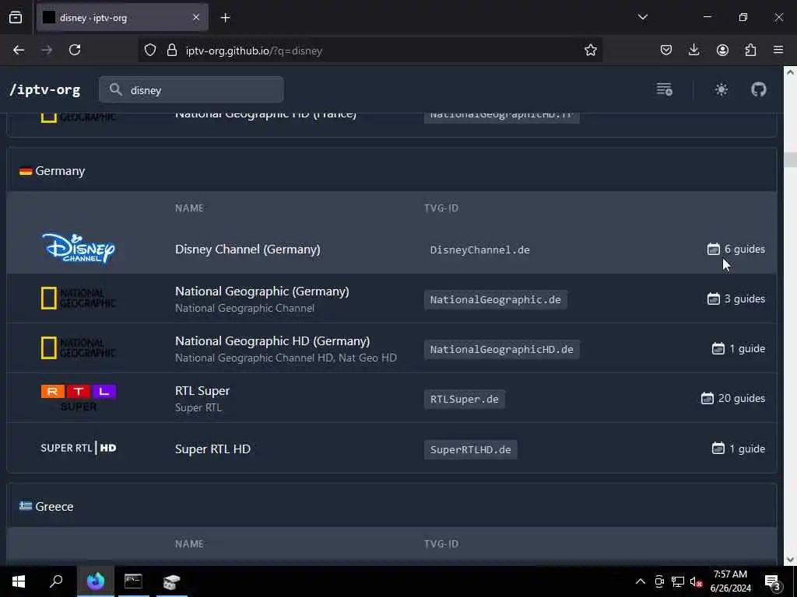Open a new browser tab
The width and height of the screenshot is (797, 597).
point(225,18)
